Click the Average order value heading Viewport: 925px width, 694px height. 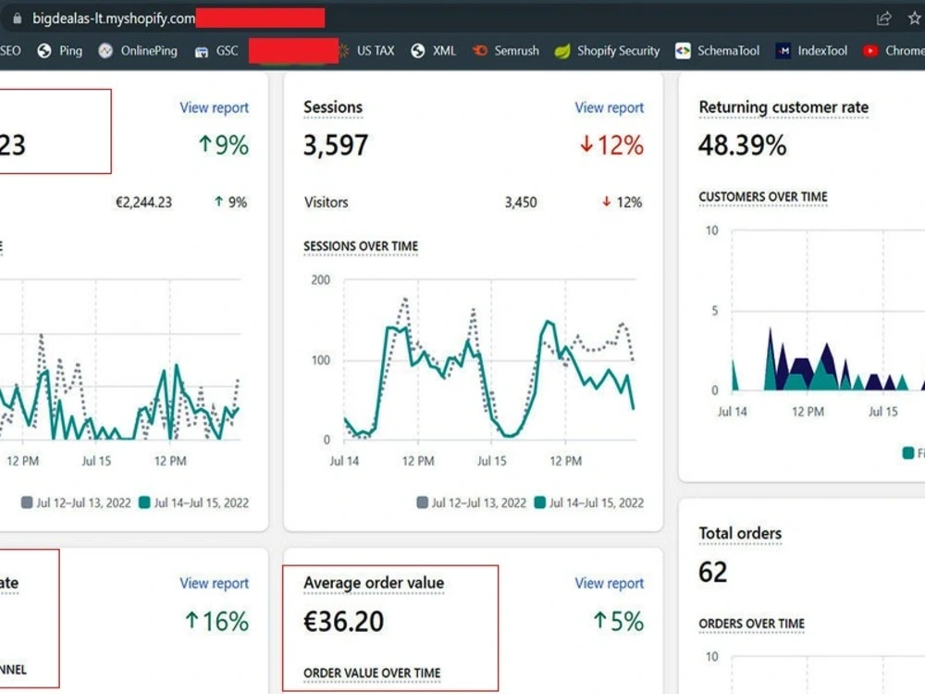coord(374,583)
